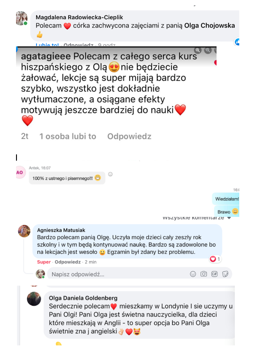Screen dimensions: 270x357
Task: Open the sticker picker in reply field
Action: pos(225,274)
